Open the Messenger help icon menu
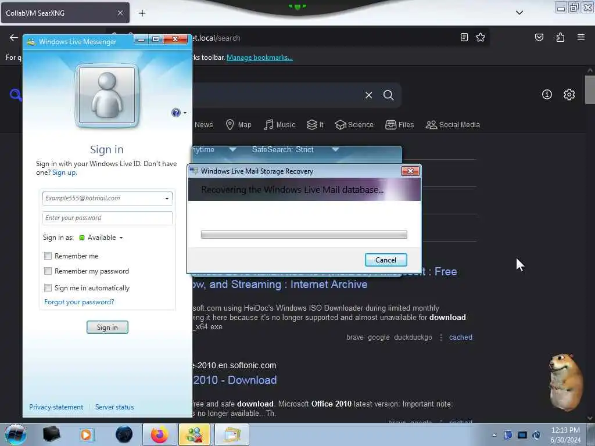This screenshot has height=446, width=595. pos(176,113)
